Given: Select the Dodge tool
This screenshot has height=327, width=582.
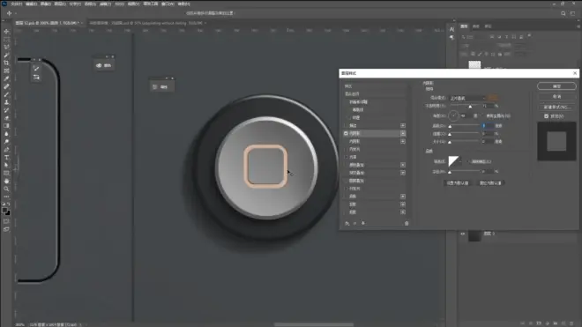Looking at the screenshot, I should (6, 141).
